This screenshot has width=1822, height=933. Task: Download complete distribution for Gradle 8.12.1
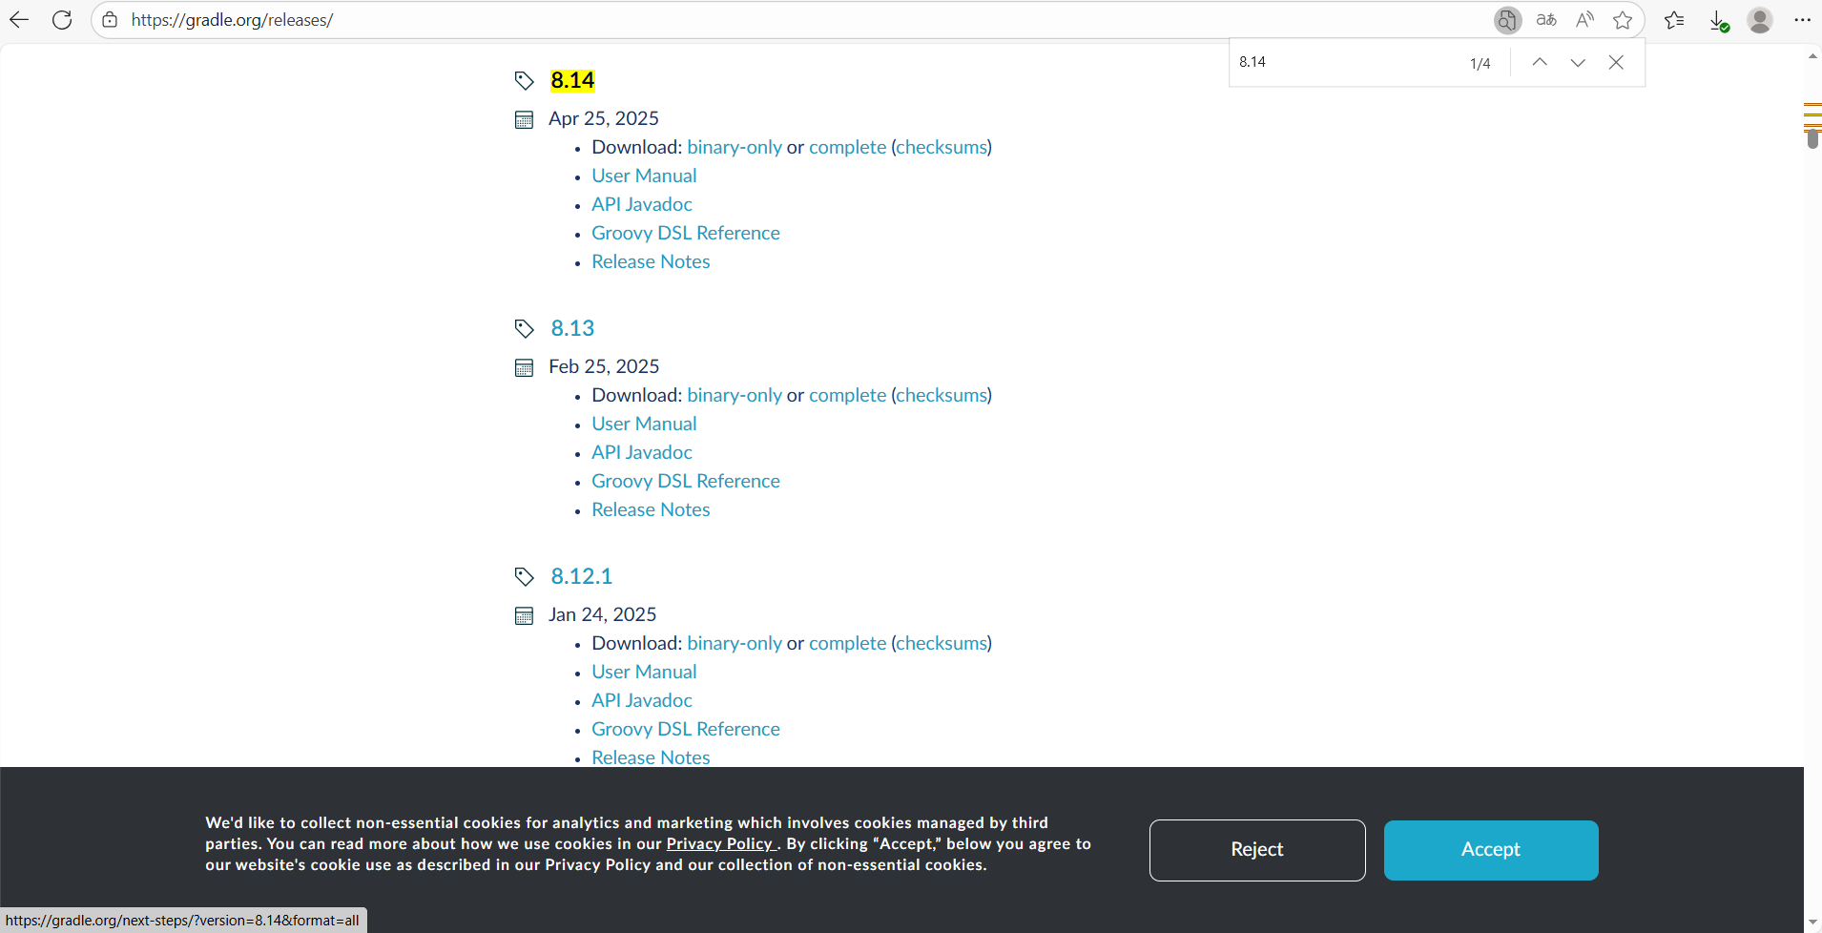(847, 643)
